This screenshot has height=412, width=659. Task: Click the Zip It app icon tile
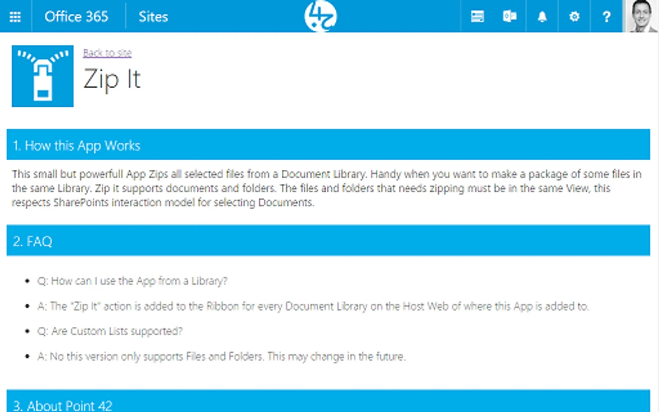[42, 76]
